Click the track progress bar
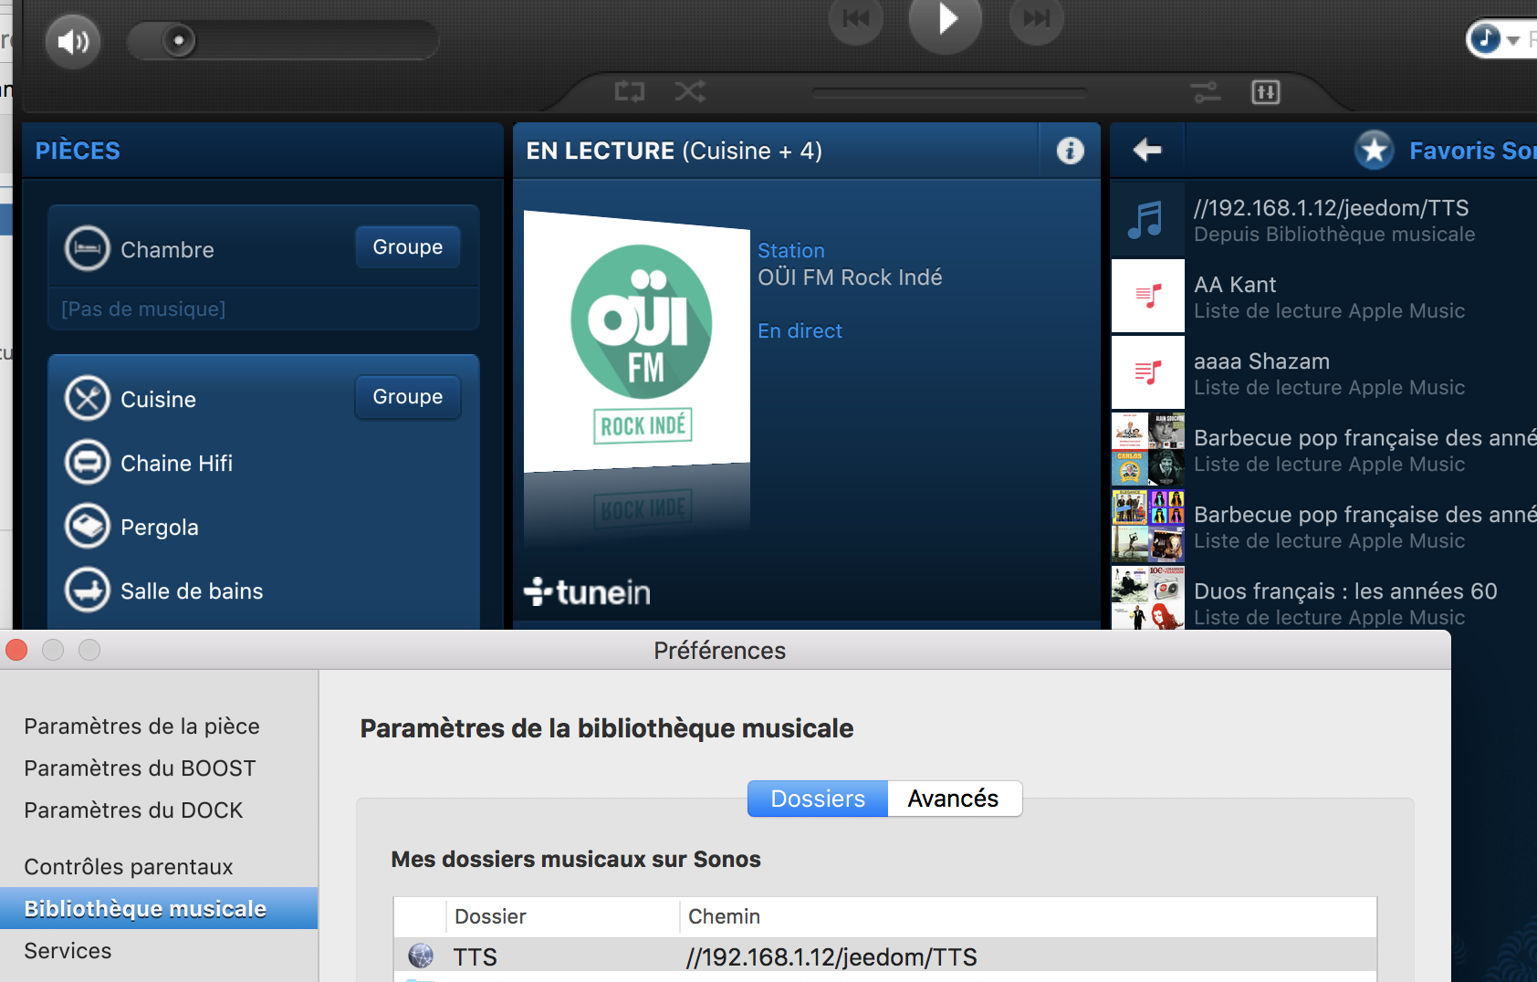 click(949, 92)
